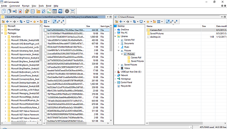Viewport: 227px width, 129px height.
Task: Click view mode grid icon in right panel
Action: pos(159,22)
